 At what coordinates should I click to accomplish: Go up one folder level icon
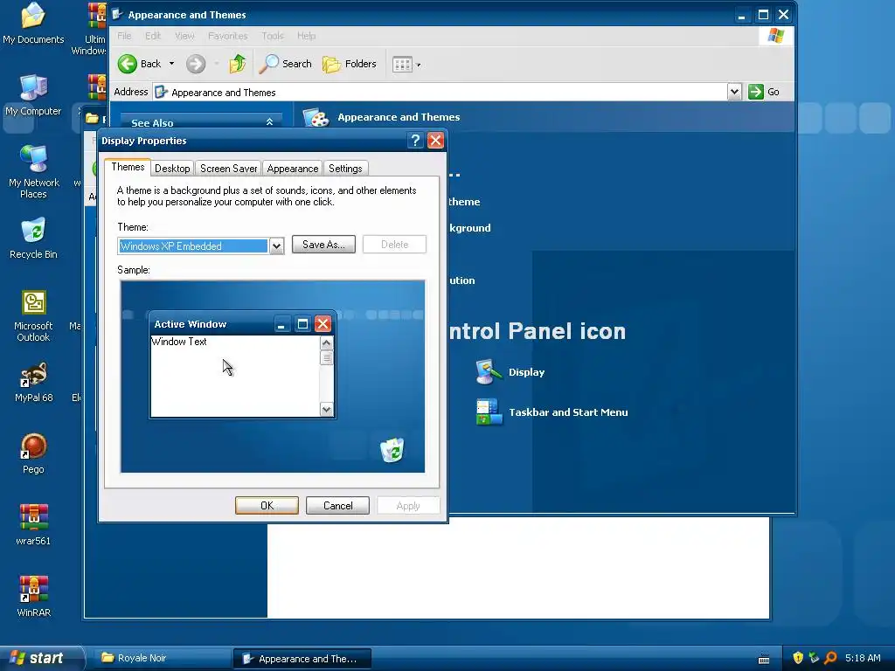click(x=238, y=64)
